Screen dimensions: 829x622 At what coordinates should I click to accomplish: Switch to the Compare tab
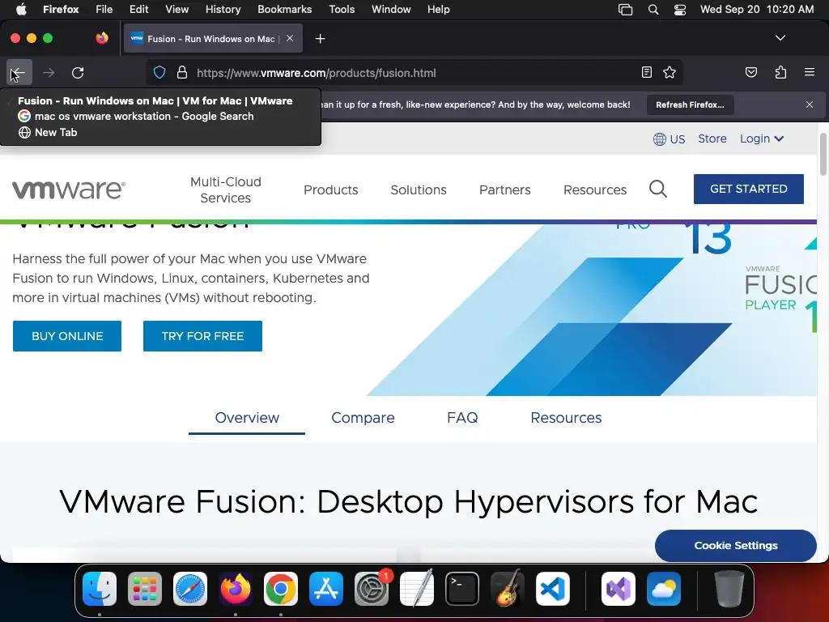363,418
